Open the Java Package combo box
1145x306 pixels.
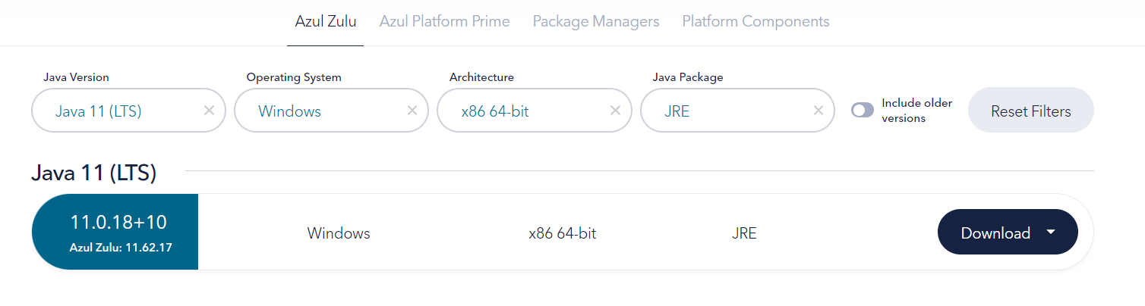(x=737, y=111)
